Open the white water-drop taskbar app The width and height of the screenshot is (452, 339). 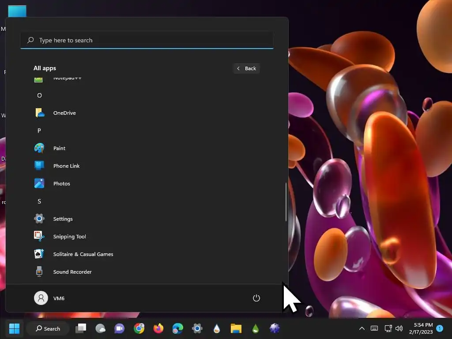pyautogui.click(x=217, y=328)
